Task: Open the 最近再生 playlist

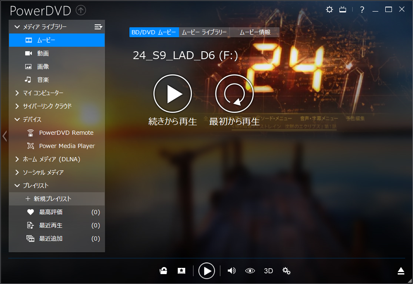Action: [x=57, y=225]
